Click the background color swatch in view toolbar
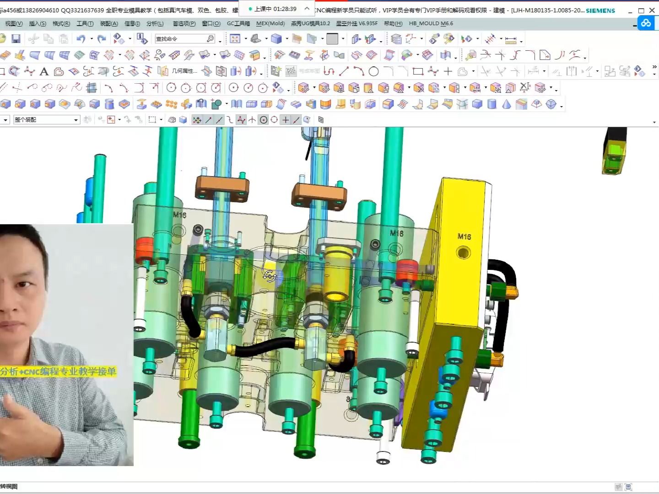Screen dimensions: 659x494 point(333,39)
